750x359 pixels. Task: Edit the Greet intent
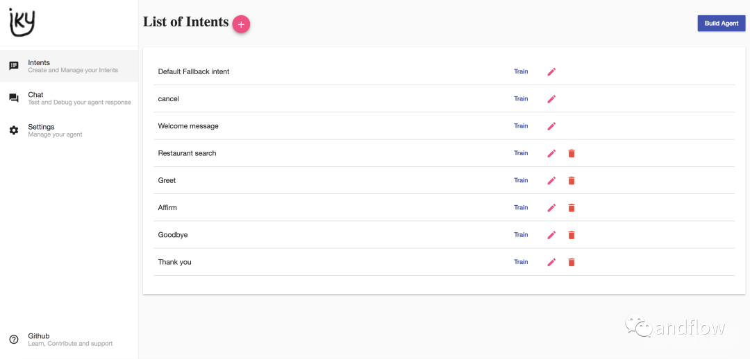pos(551,180)
